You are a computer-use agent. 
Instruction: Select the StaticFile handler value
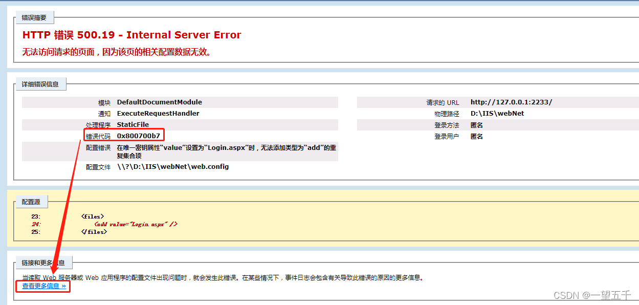(133, 125)
